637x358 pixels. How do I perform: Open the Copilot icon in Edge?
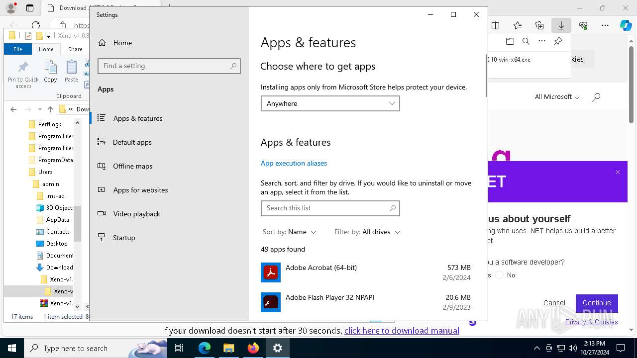[x=626, y=25]
